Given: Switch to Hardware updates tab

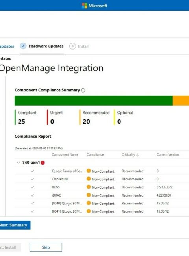Looking at the screenshot, I should tap(42, 46).
